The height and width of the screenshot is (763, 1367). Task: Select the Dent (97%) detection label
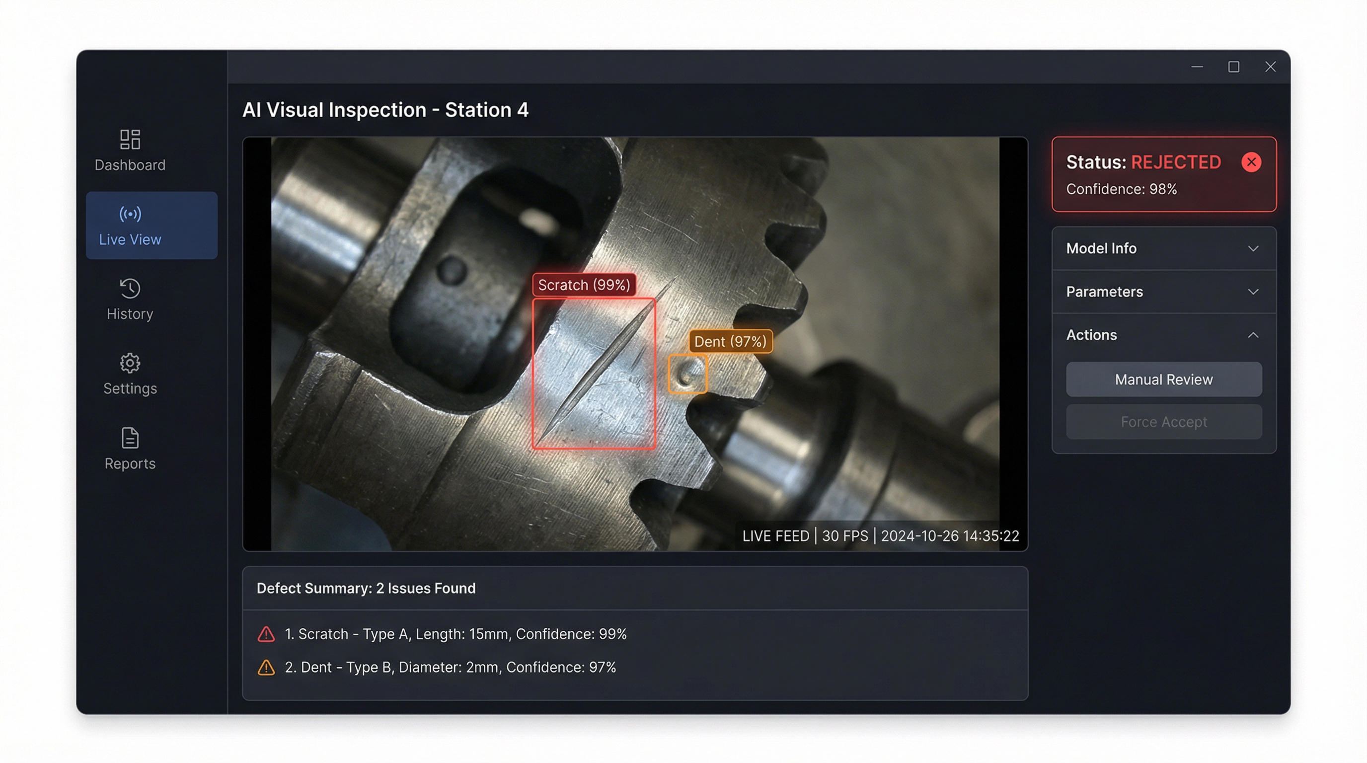point(730,341)
